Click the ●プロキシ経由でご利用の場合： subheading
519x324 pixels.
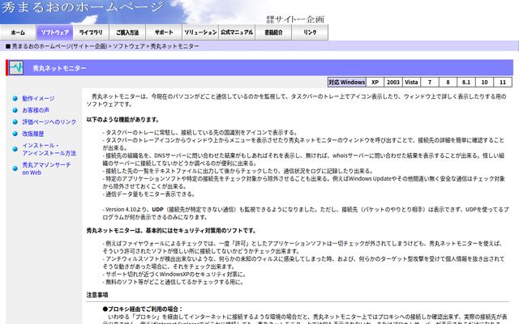(x=143, y=309)
